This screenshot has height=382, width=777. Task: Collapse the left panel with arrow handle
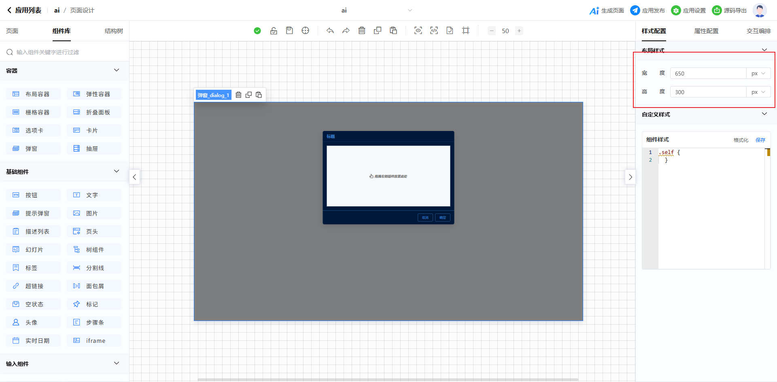point(134,177)
